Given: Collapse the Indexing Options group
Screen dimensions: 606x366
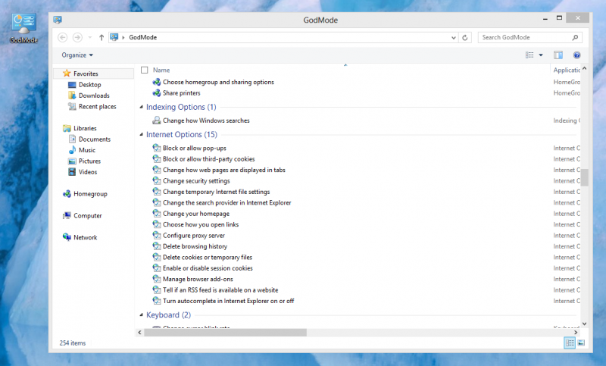Looking at the screenshot, I should [x=141, y=107].
